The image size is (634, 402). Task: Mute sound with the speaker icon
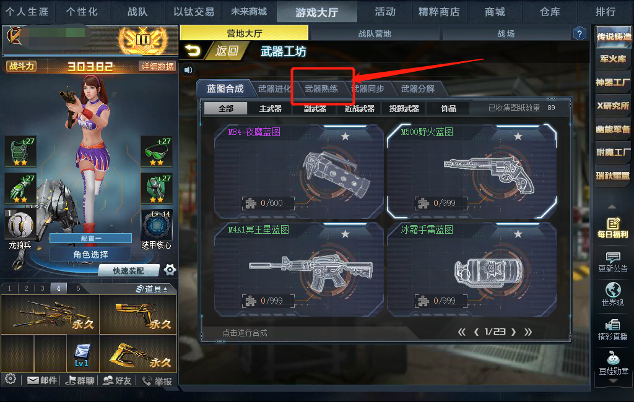point(188,70)
